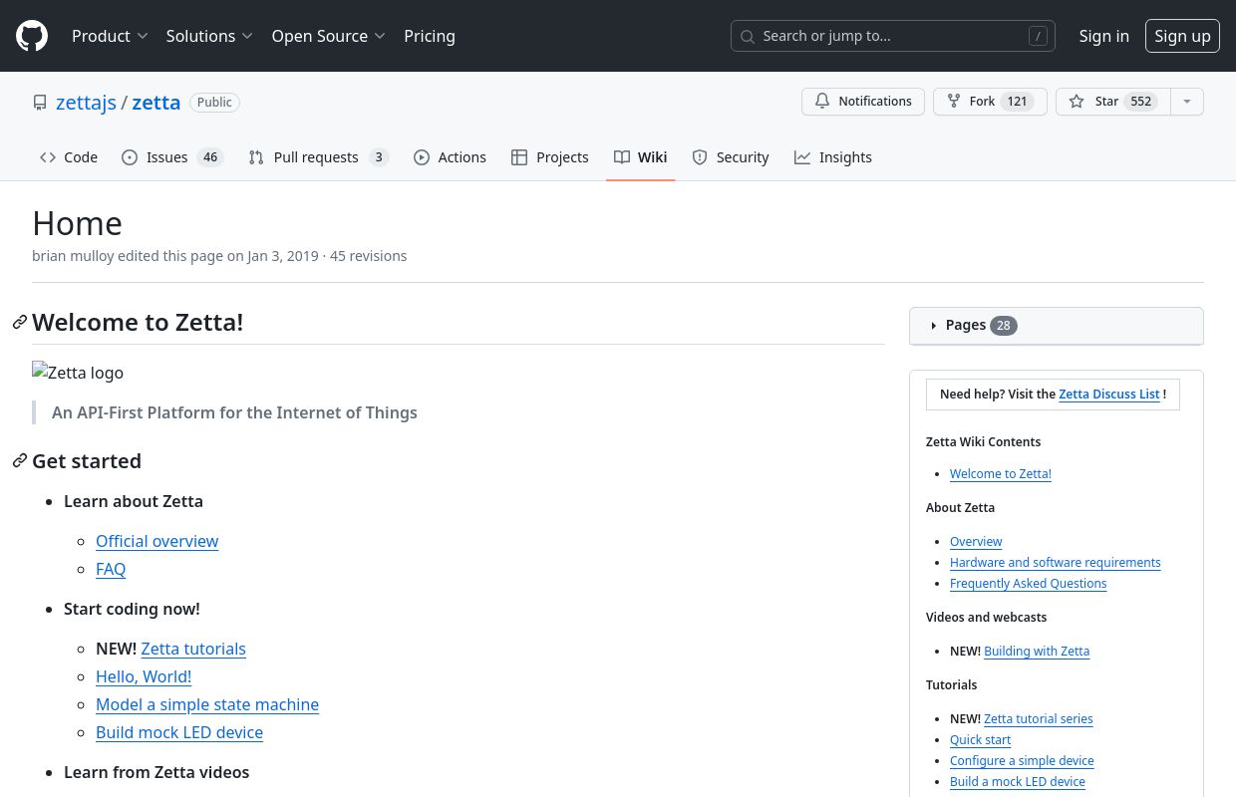Open the Pull requests tab
This screenshot has height=797, width=1236.
pos(318,157)
